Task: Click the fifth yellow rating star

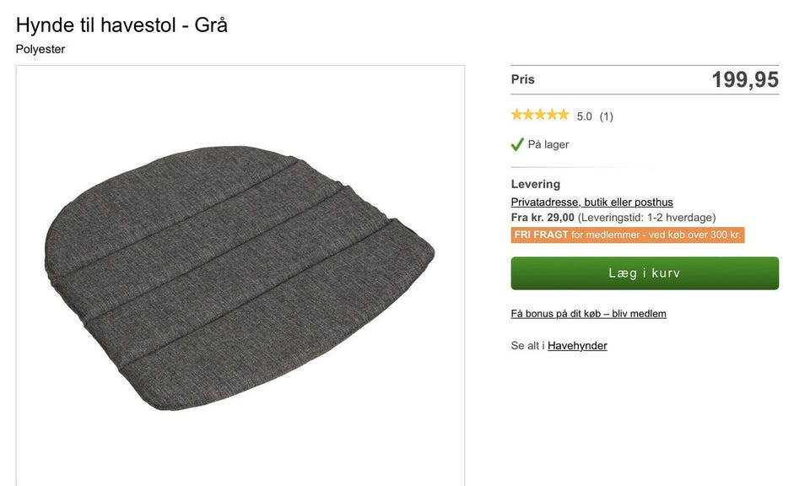Action: [x=563, y=115]
